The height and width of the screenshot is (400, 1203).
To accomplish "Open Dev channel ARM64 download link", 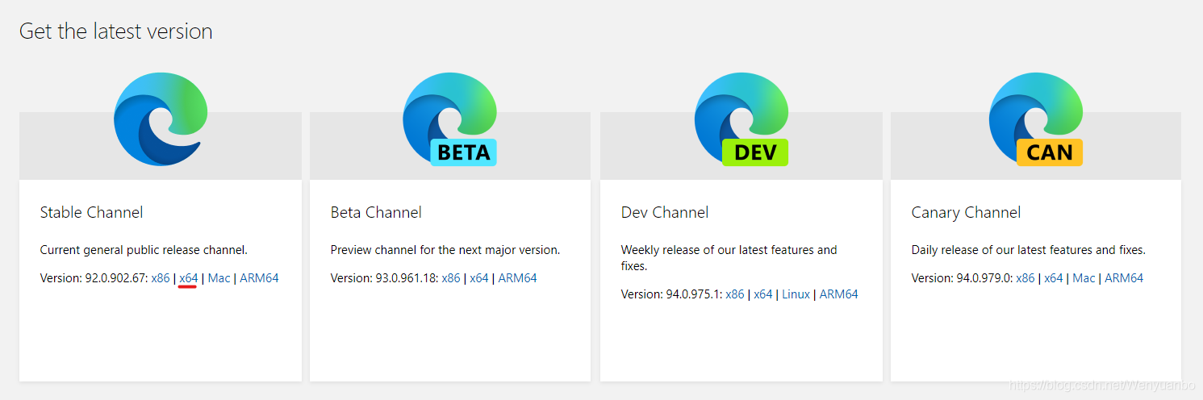I will pyautogui.click(x=839, y=294).
